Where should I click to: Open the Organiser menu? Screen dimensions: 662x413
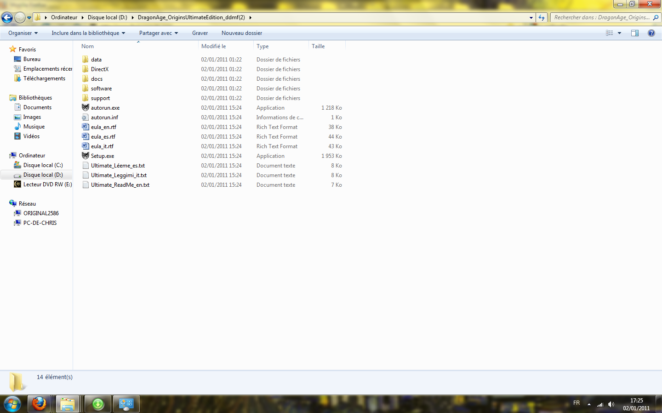[23, 33]
